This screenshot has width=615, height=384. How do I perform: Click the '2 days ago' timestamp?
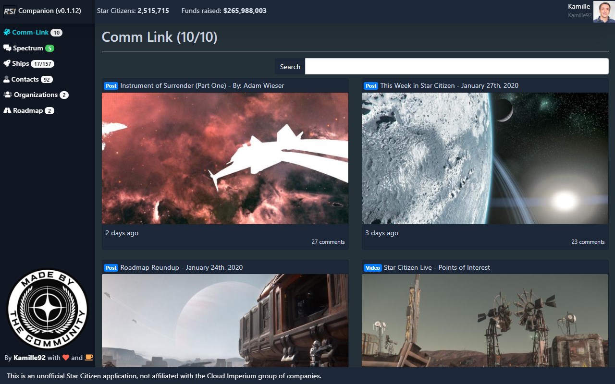coord(122,233)
